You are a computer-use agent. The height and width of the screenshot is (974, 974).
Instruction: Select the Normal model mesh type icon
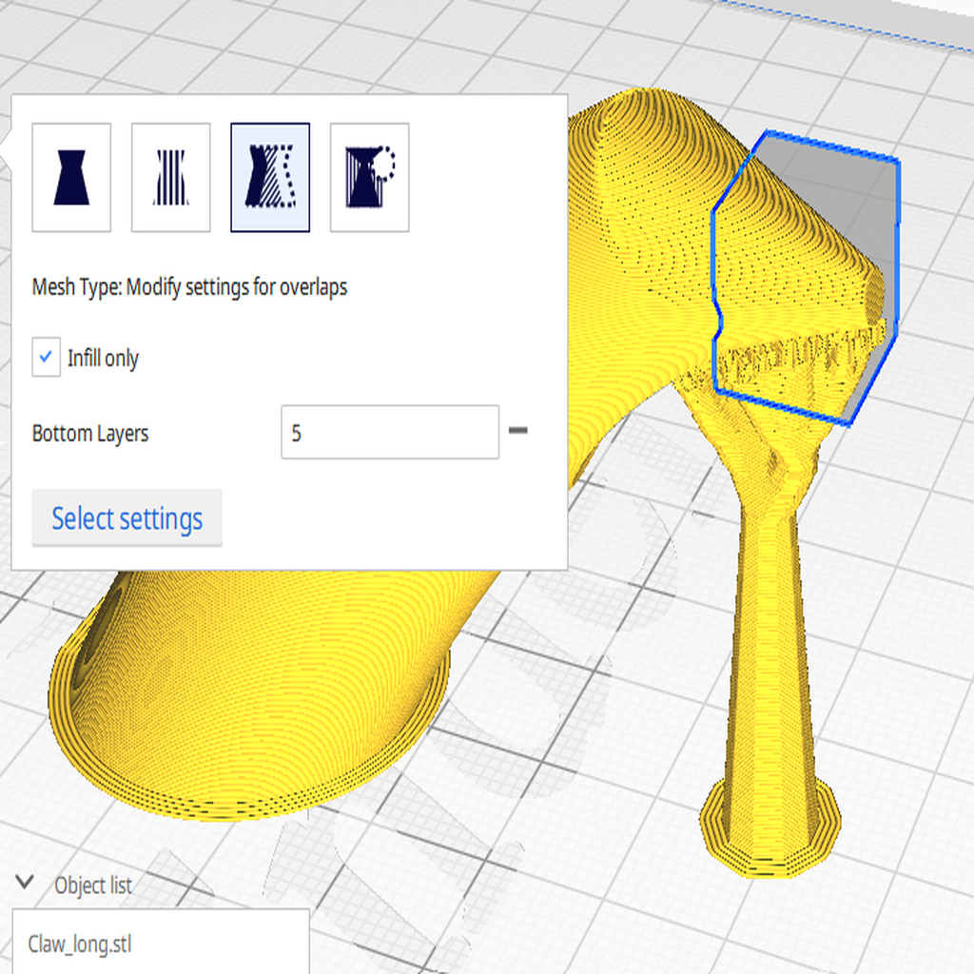tap(71, 177)
